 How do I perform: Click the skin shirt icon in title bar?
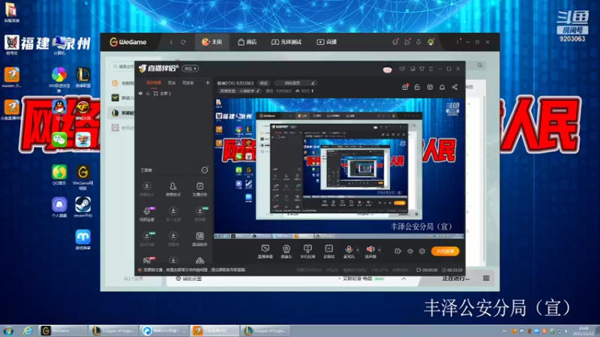point(421,69)
